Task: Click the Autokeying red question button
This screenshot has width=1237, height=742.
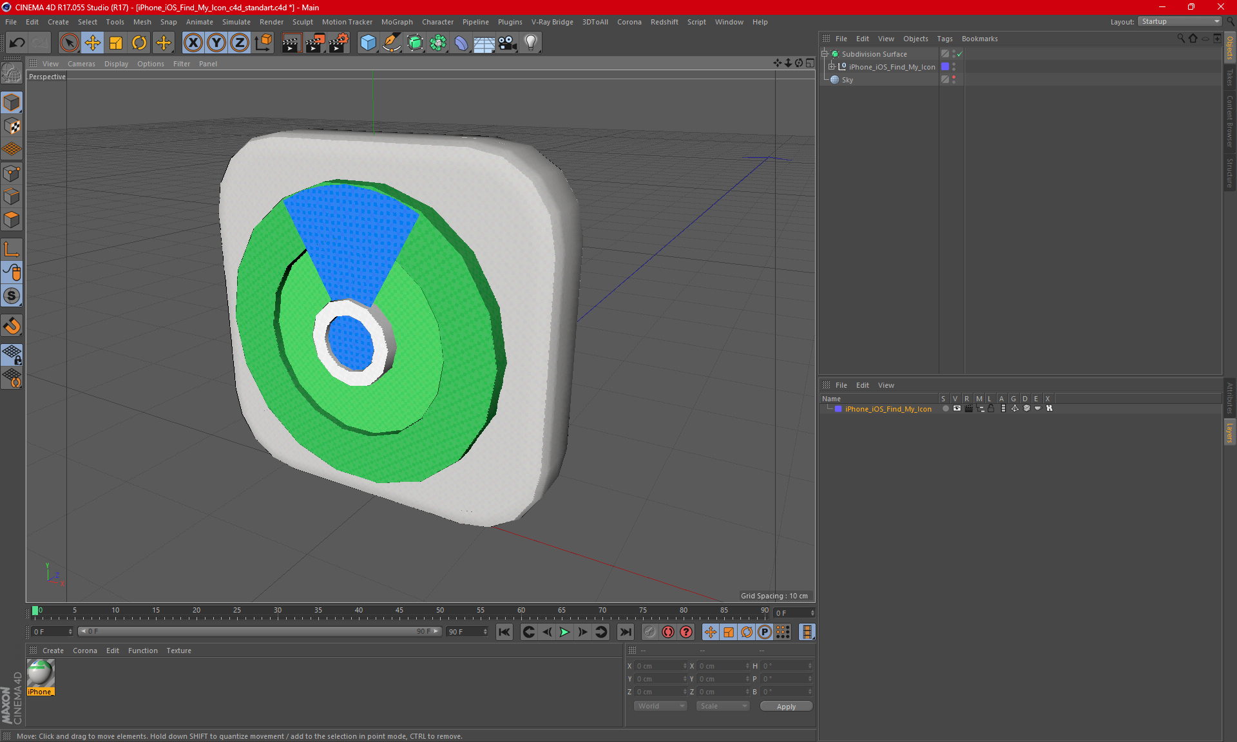Action: click(x=686, y=632)
